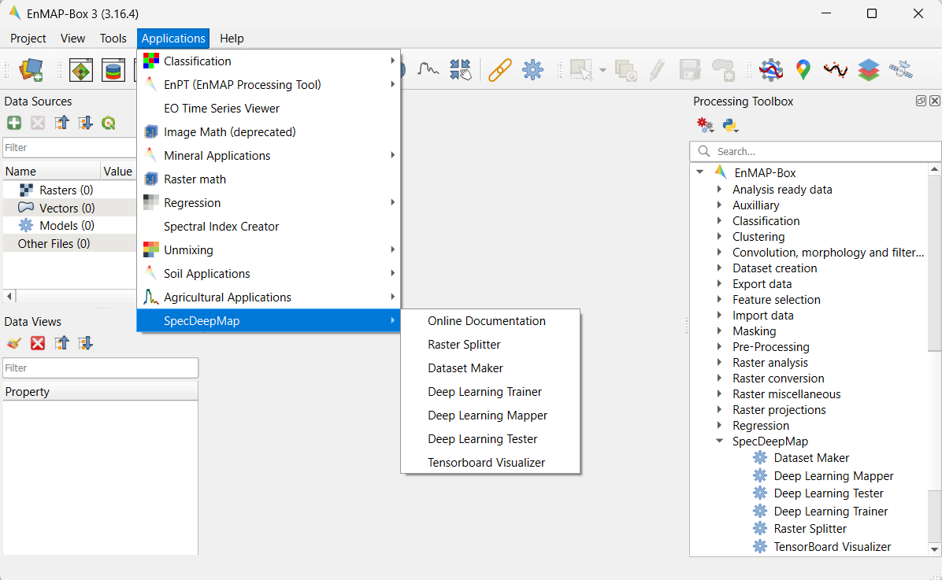Click the QGIS sync icon in Data Sources
This screenshot has width=942, height=580.
pyautogui.click(x=109, y=123)
